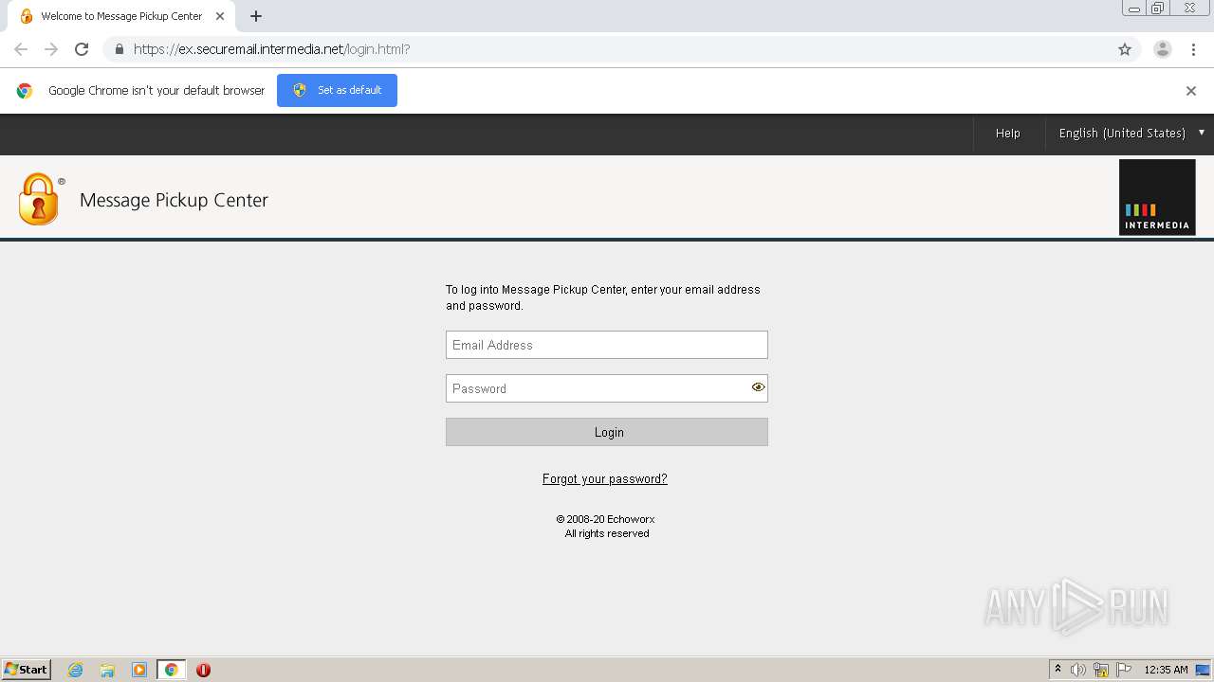Focus the Password field
Viewport: 1214px width, 682px height.
(607, 388)
